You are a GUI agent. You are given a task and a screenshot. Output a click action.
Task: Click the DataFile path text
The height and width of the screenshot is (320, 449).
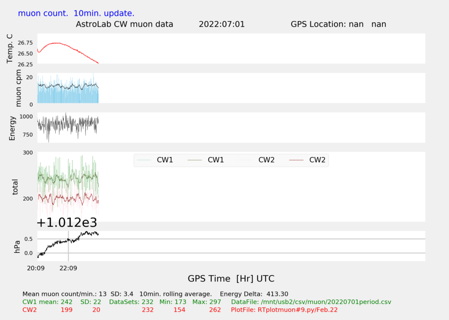click(311, 302)
